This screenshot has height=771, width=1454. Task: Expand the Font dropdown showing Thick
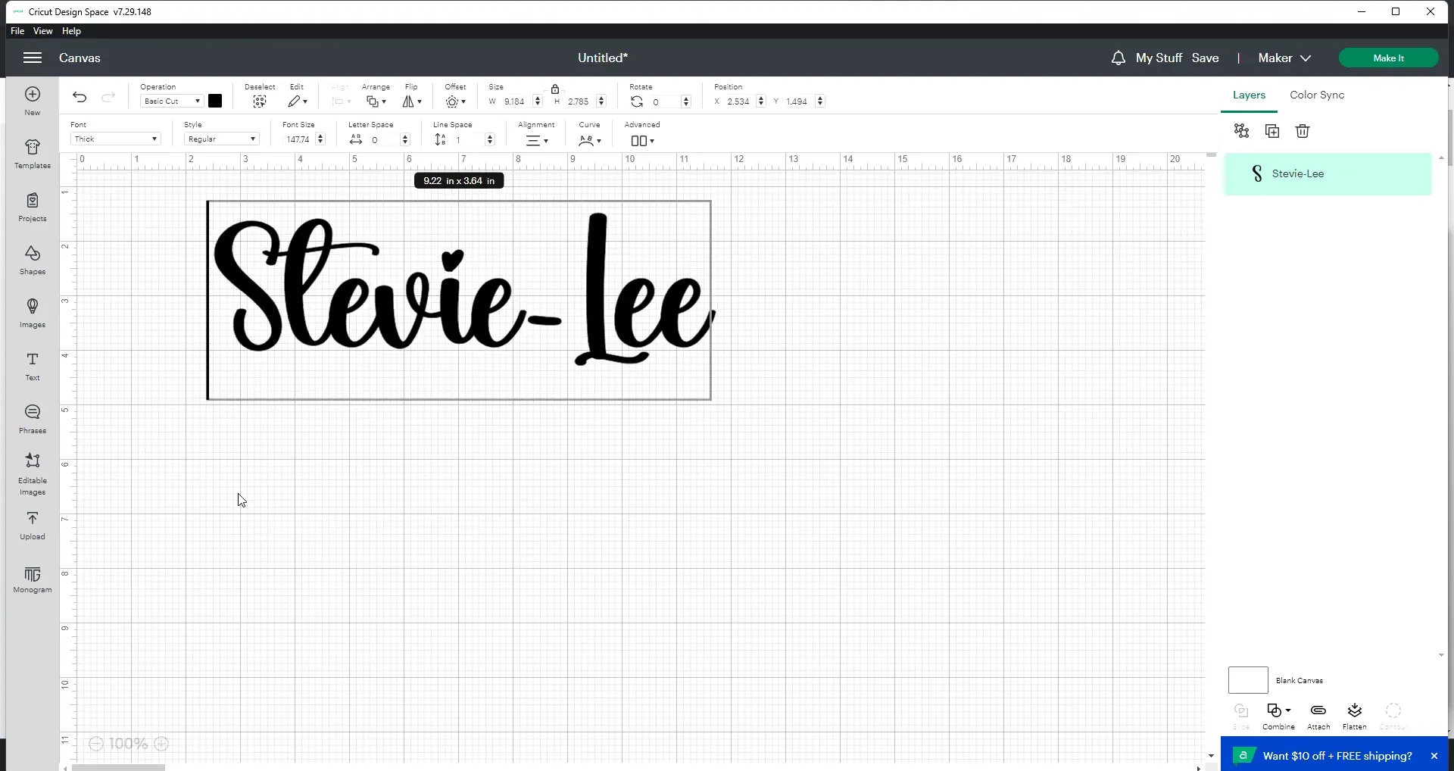click(115, 139)
